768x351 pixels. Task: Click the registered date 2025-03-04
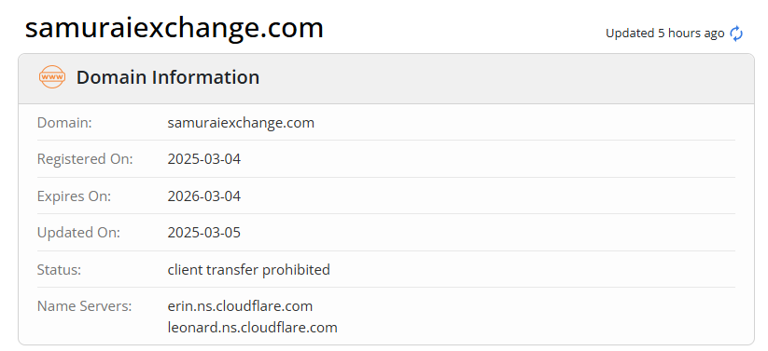coord(204,159)
